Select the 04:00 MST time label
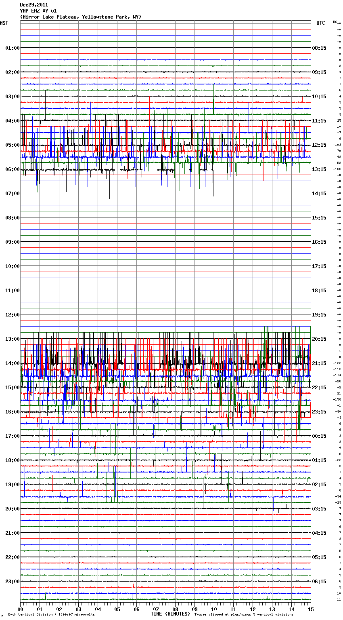Screen dimensions: 343x620 tap(13, 121)
